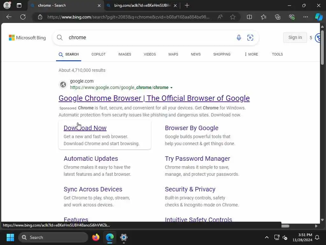Viewport: 326px width, 245px height.
Task: Switch to COPILOT tab
Action: (x=98, y=54)
